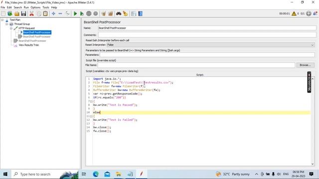The image size is (319, 179).
Task: Open the Help menu
Action: coord(54,7)
